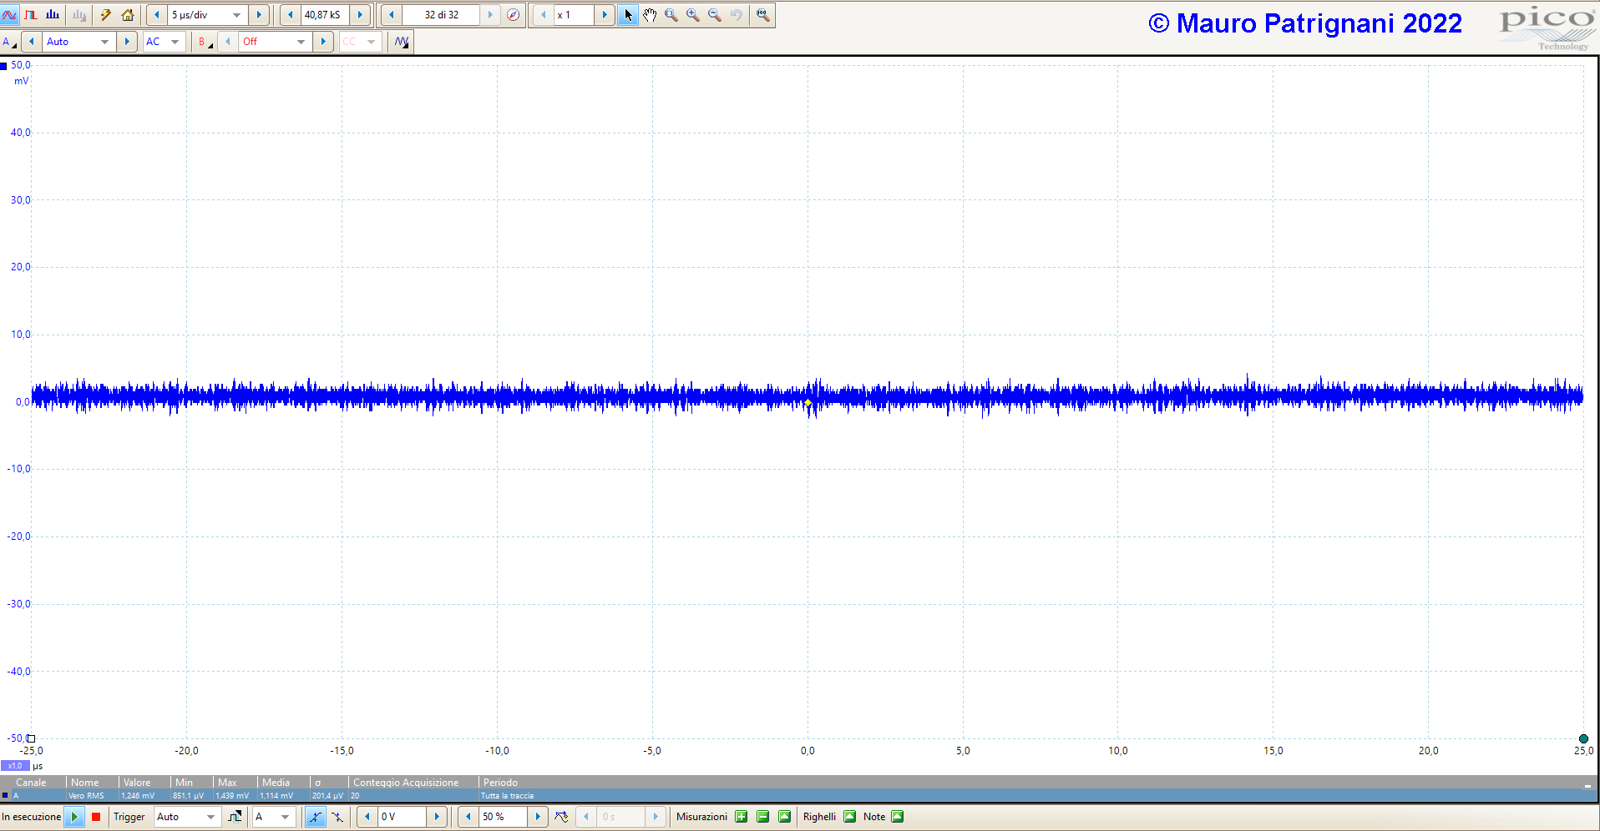Screen dimensions: 1600x831
Task: Click the green start capture button
Action: tap(74, 817)
